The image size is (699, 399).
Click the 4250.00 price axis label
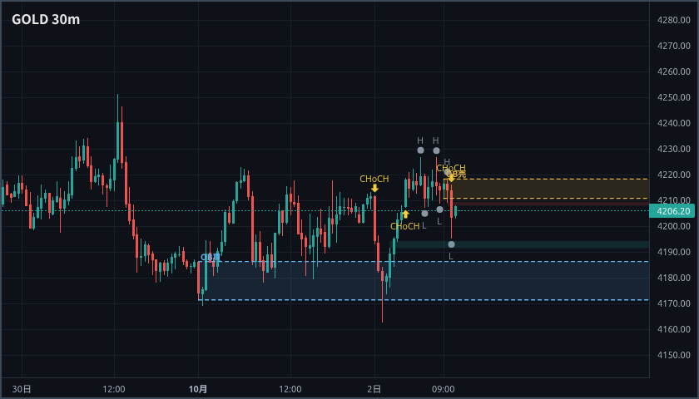(x=673, y=97)
